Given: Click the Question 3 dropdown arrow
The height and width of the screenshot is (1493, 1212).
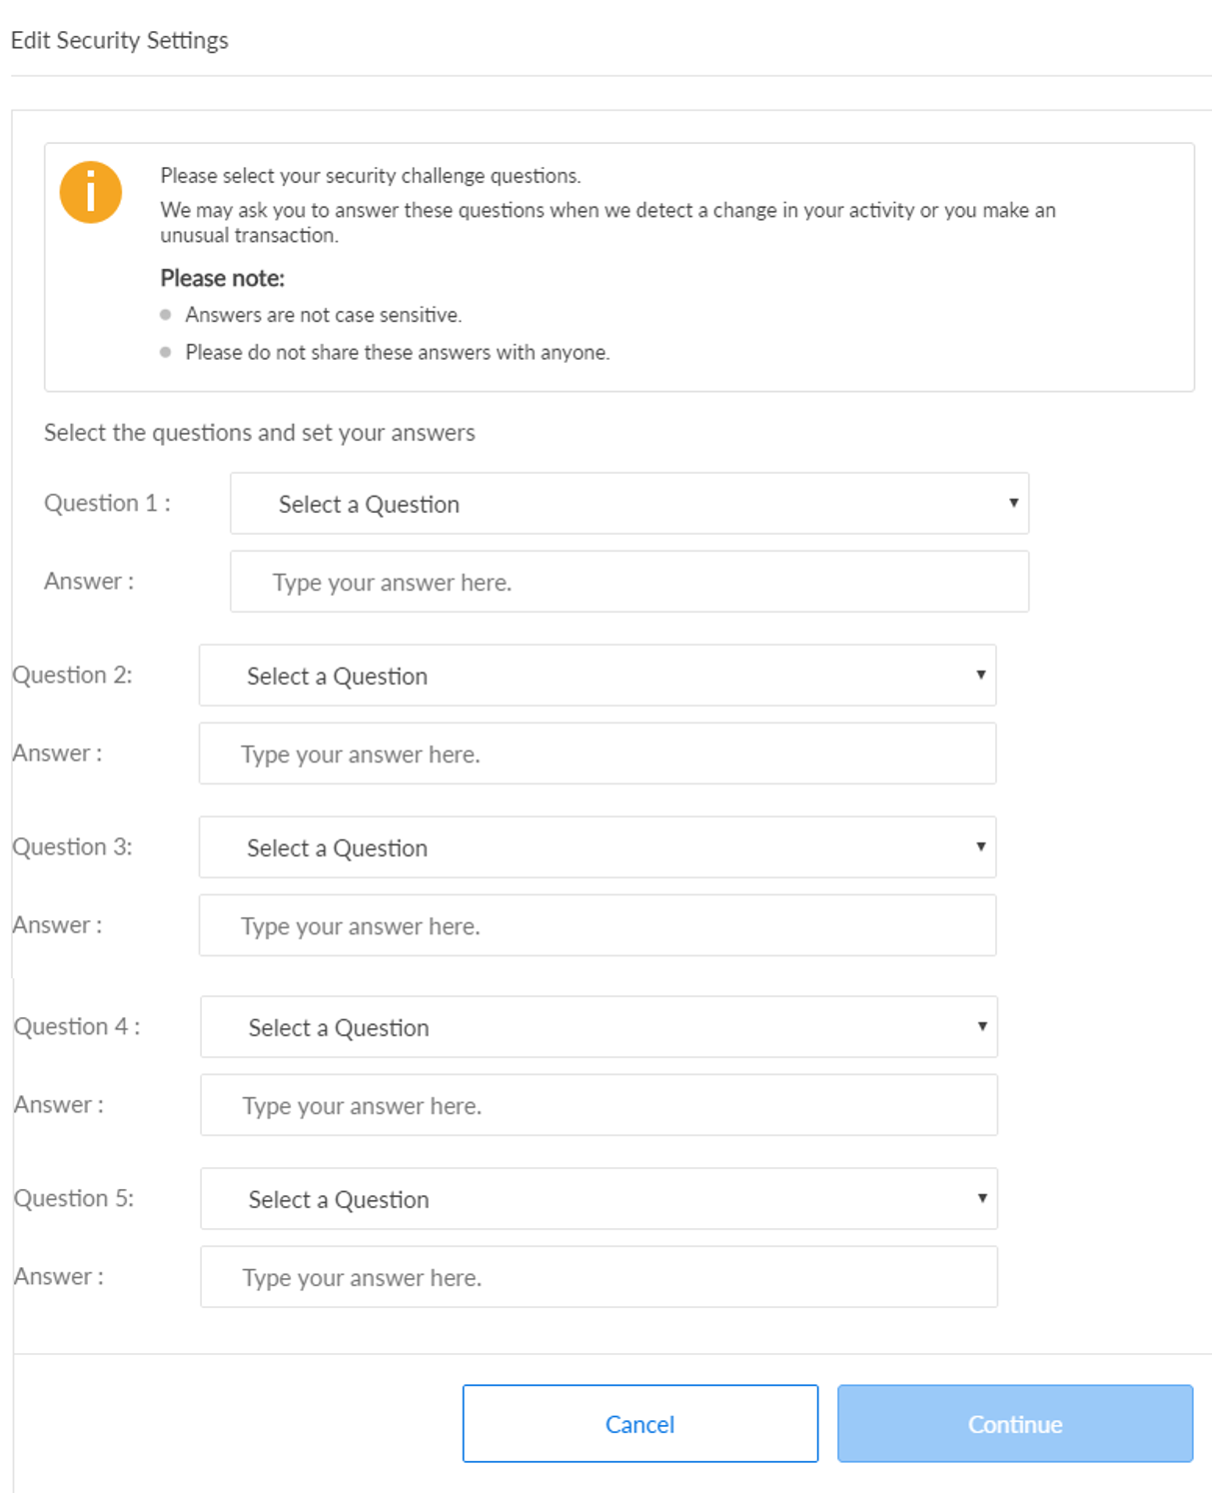Looking at the screenshot, I should tap(981, 846).
